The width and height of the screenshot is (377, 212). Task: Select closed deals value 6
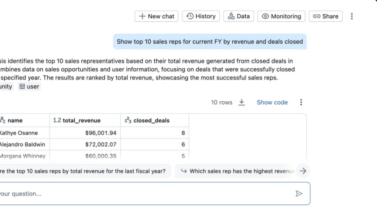[x=154, y=144]
